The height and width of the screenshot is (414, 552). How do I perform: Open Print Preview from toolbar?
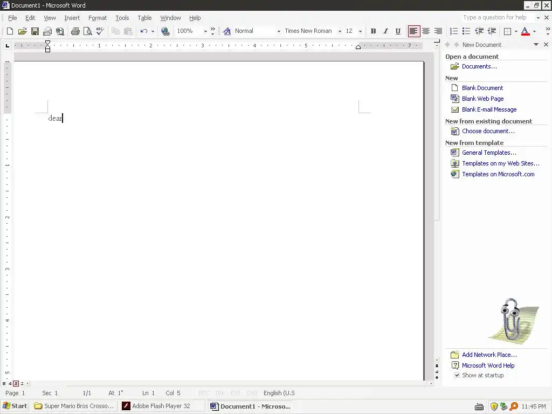coord(88,31)
